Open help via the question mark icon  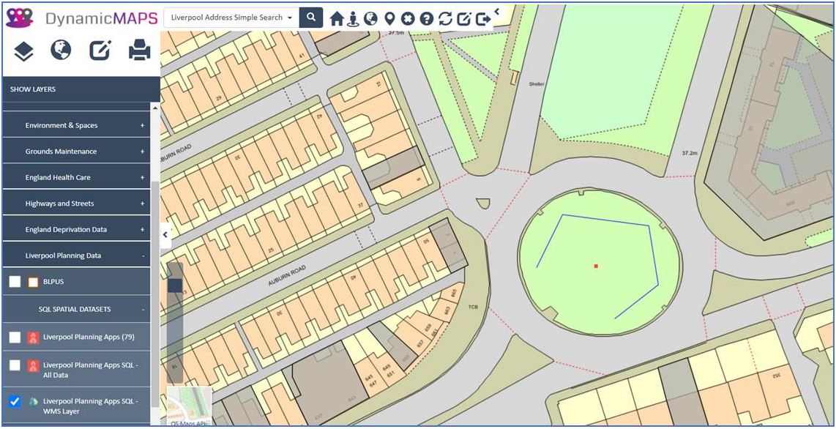click(x=426, y=19)
